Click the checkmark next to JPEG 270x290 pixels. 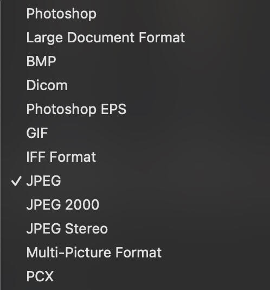(x=16, y=181)
